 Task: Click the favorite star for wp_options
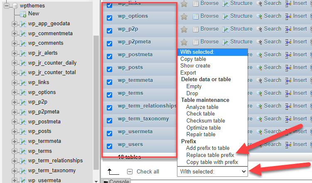[184, 17]
